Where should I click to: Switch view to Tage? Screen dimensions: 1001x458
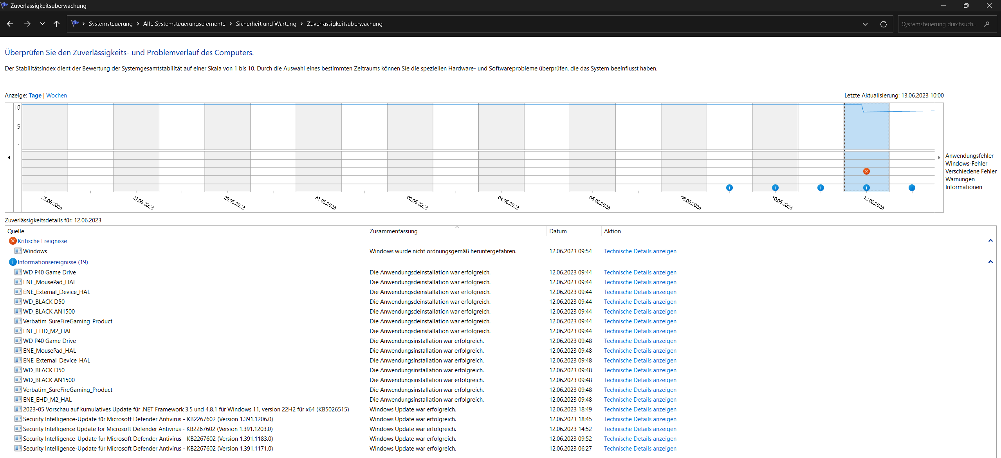click(x=35, y=96)
